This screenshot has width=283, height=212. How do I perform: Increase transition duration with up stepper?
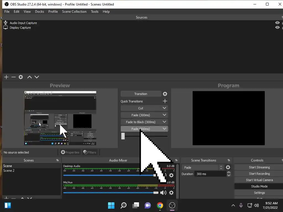(x=229, y=173)
